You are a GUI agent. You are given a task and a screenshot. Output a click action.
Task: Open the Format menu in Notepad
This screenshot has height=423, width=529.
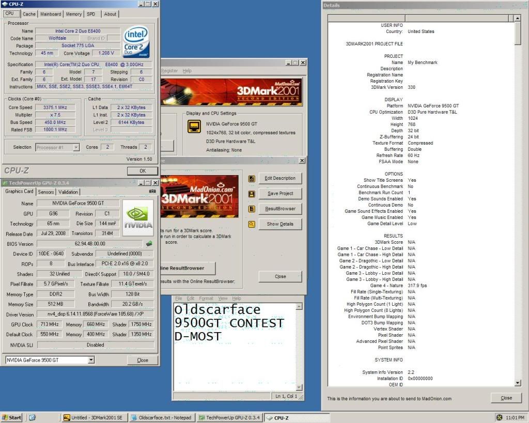[206, 299]
